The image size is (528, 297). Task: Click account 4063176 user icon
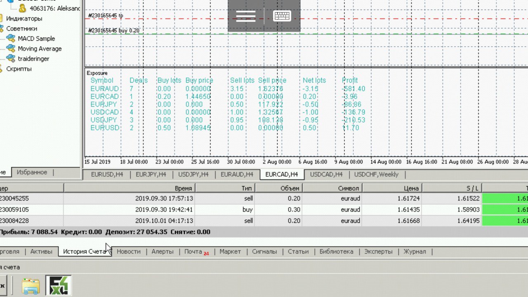[x=22, y=8]
